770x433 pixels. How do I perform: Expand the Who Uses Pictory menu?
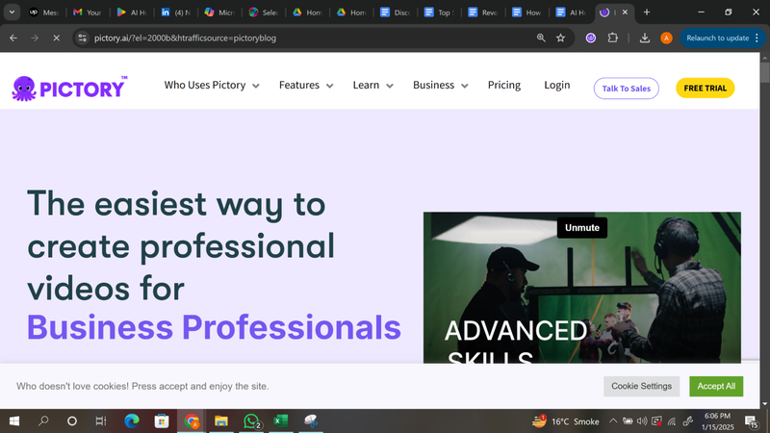[x=212, y=86]
